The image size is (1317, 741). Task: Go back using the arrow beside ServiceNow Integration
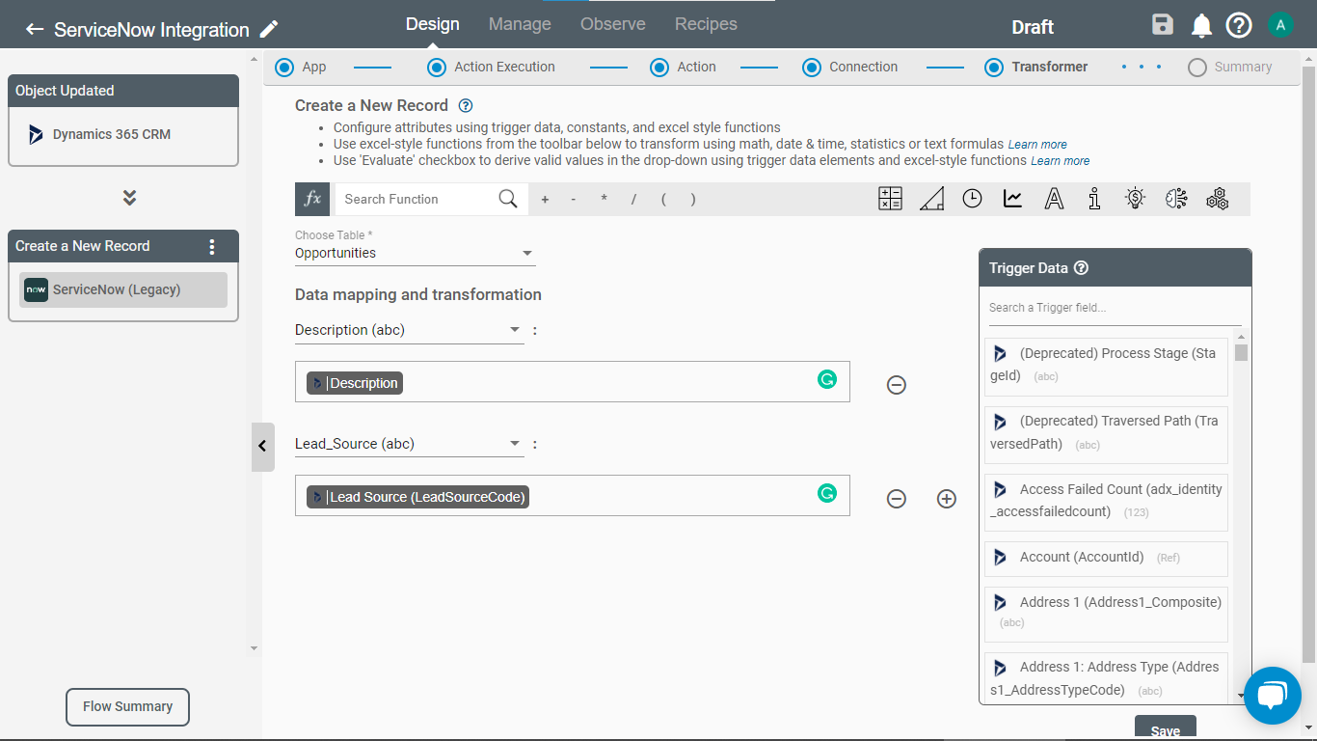click(x=35, y=29)
